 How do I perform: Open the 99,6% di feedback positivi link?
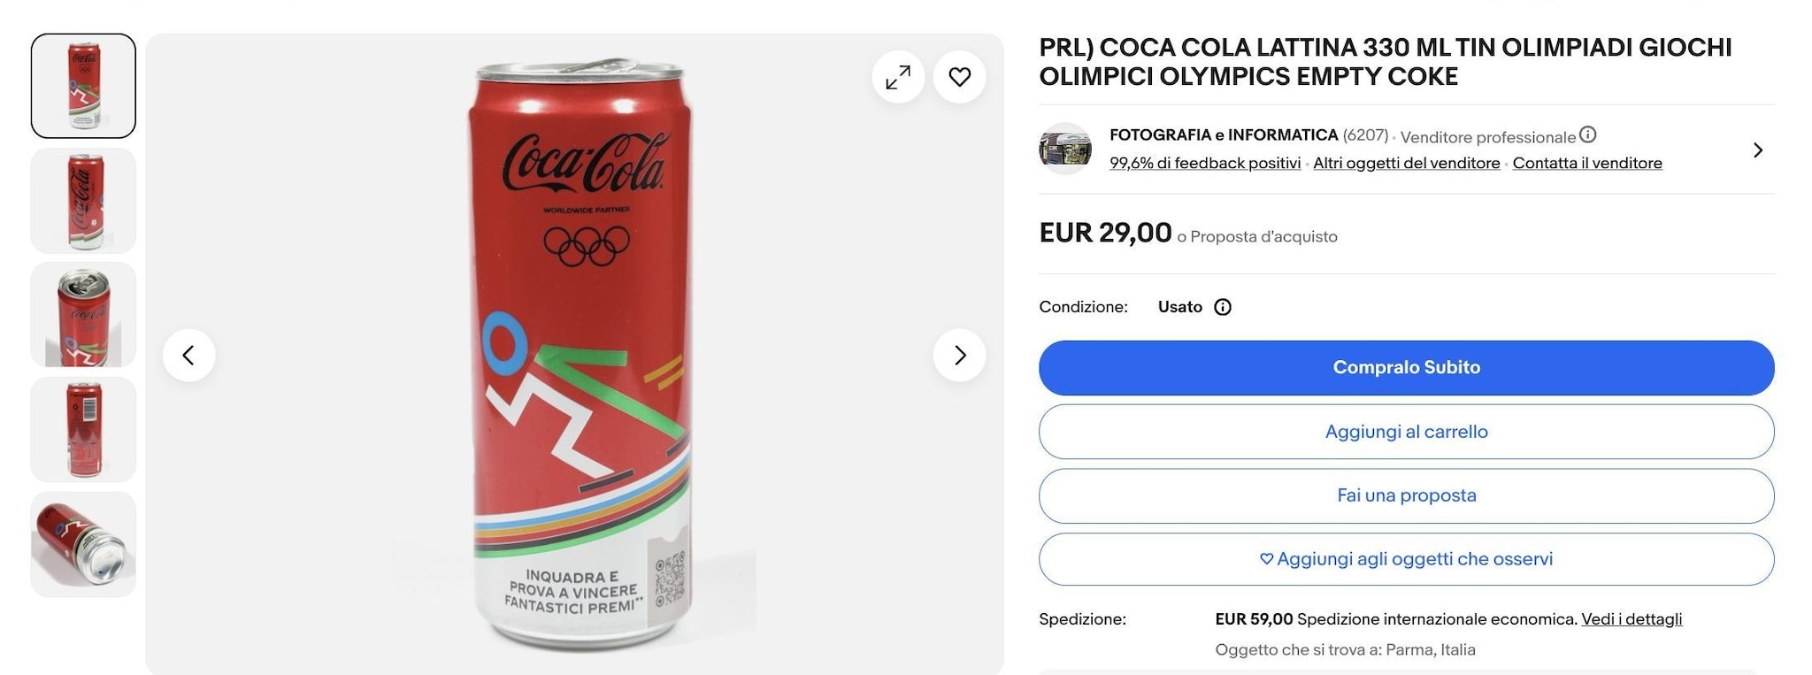(1205, 163)
